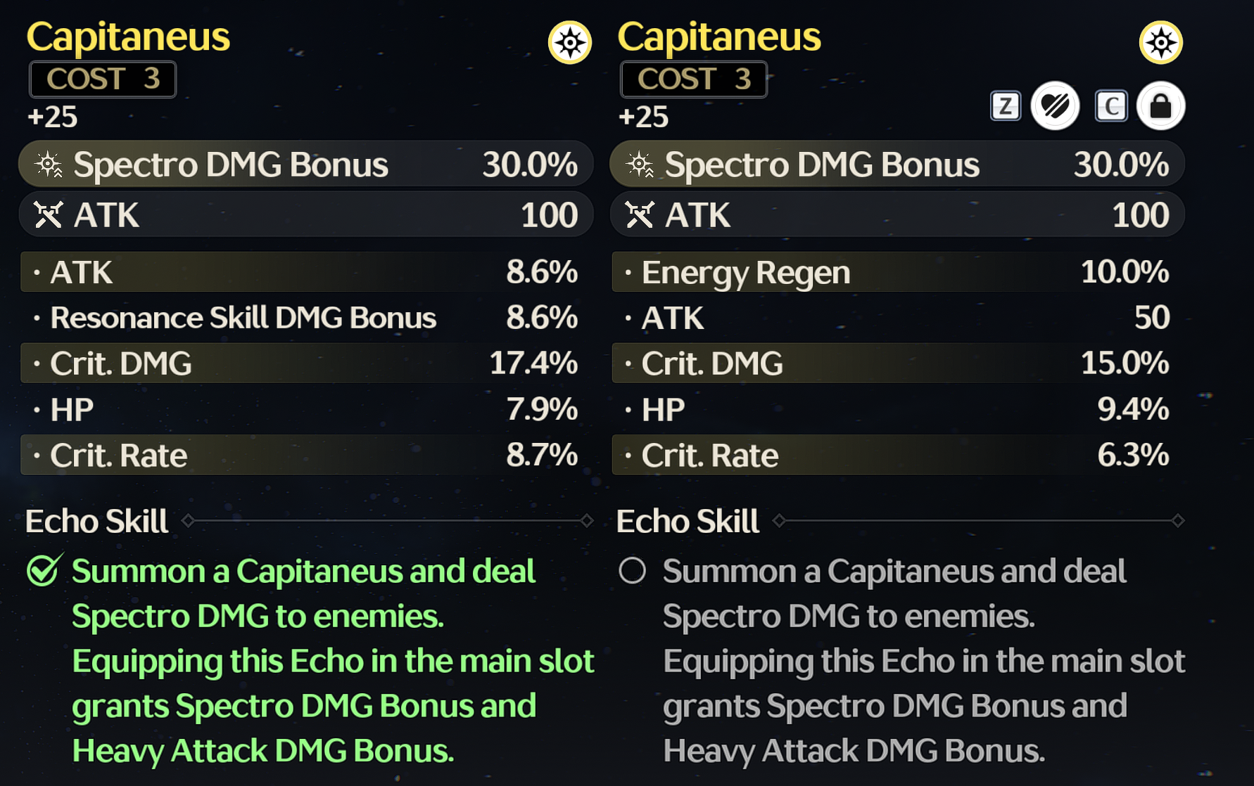Screen dimensions: 1254x786
Task: Click the Z key hint icon
Action: click(1005, 106)
